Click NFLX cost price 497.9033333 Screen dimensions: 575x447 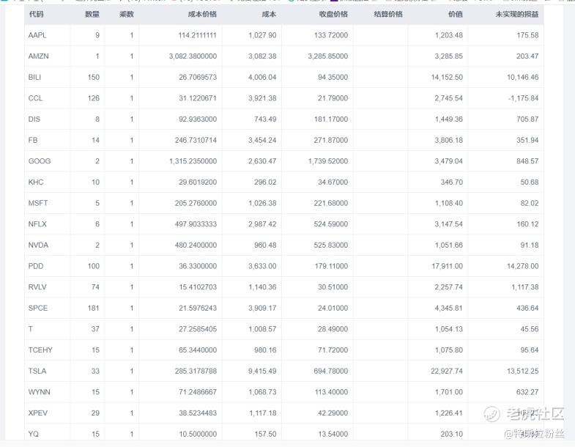pyautogui.click(x=196, y=224)
